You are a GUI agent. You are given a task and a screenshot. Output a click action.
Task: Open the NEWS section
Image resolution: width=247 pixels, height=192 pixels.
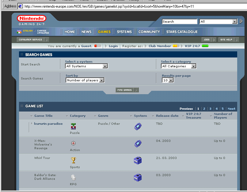pyautogui.click(x=86, y=32)
